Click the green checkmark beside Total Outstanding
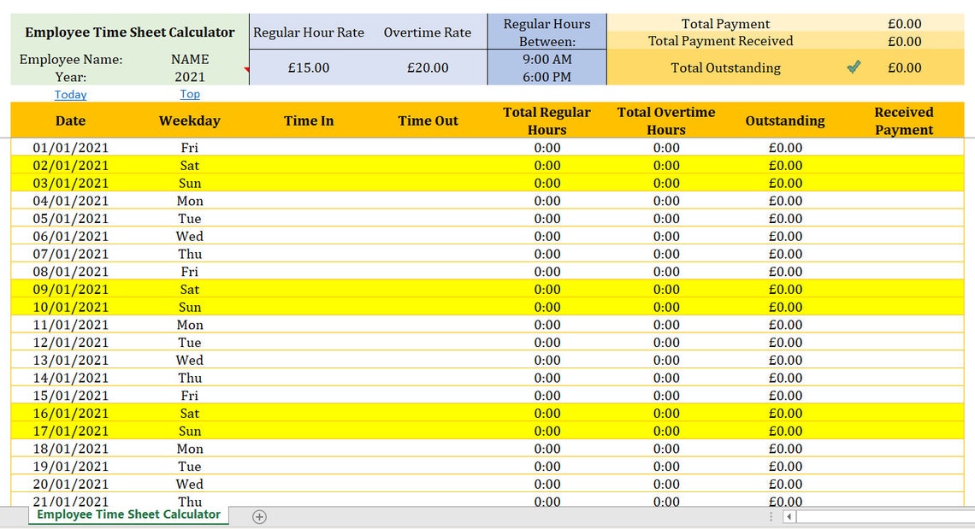Screen dimensions: 975x529 [x=853, y=67]
